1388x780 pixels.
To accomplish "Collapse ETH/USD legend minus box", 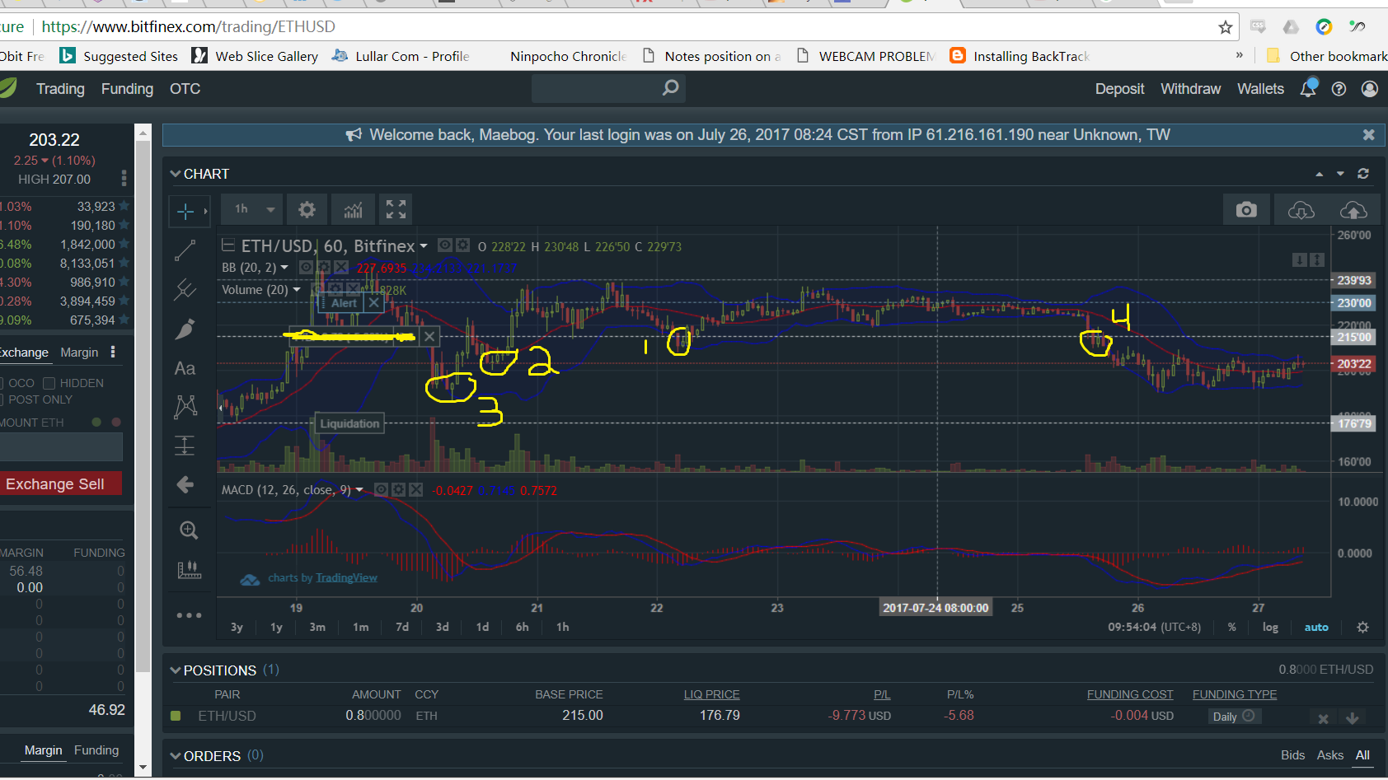I will pos(228,245).
